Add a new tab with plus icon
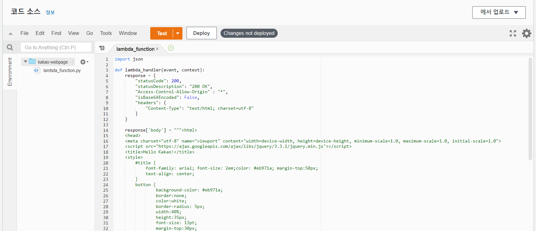 [171, 48]
